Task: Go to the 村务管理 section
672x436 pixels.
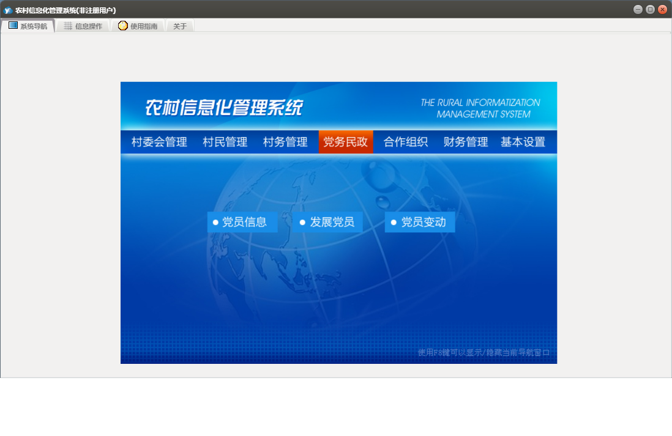Action: click(285, 142)
